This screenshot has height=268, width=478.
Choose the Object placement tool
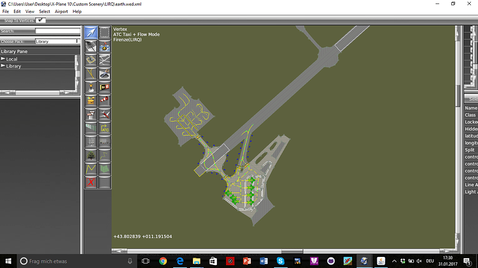104,142
